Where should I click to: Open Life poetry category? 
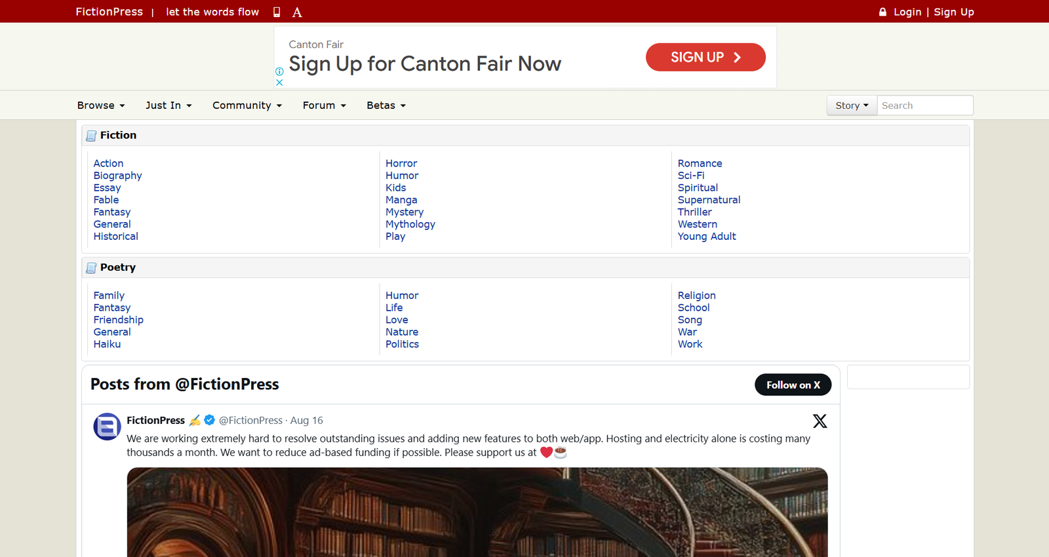(x=394, y=308)
